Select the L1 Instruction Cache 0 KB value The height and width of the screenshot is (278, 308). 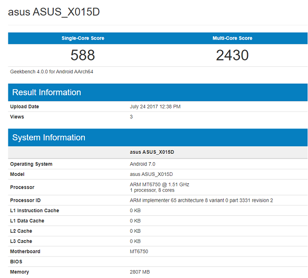[x=135, y=211]
